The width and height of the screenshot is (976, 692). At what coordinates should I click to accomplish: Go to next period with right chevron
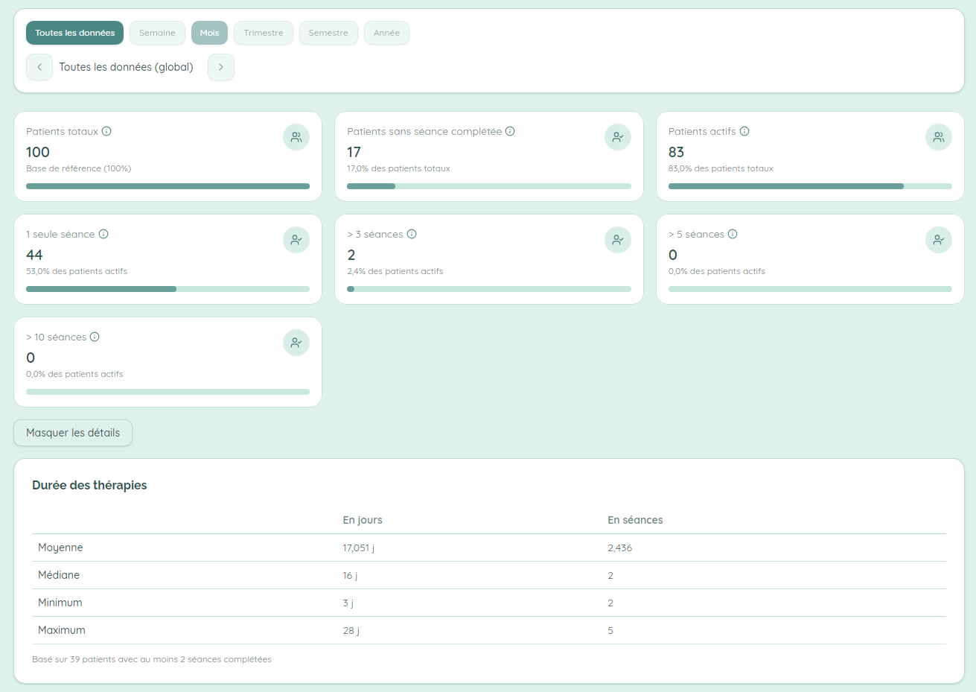[x=221, y=67]
